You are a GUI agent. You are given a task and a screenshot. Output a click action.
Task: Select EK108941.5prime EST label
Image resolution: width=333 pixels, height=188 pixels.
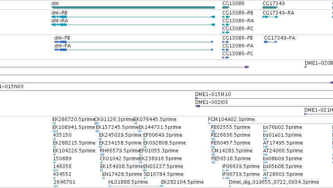(74, 127)
